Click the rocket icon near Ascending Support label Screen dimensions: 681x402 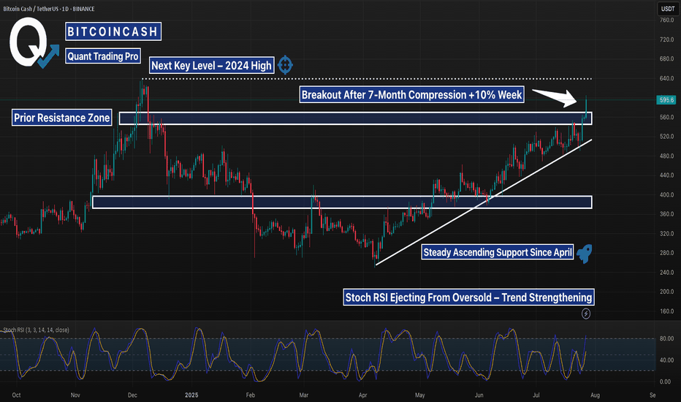click(x=585, y=254)
